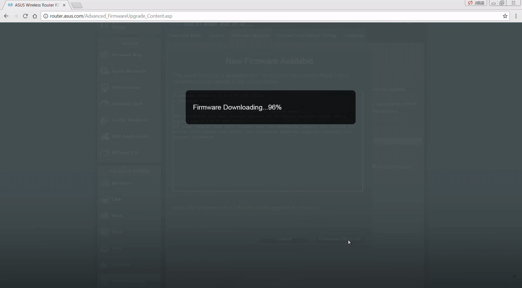Open WAN globe icon

[x=104, y=216]
